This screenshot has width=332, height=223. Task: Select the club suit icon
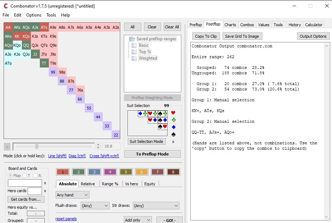click(x=174, y=120)
